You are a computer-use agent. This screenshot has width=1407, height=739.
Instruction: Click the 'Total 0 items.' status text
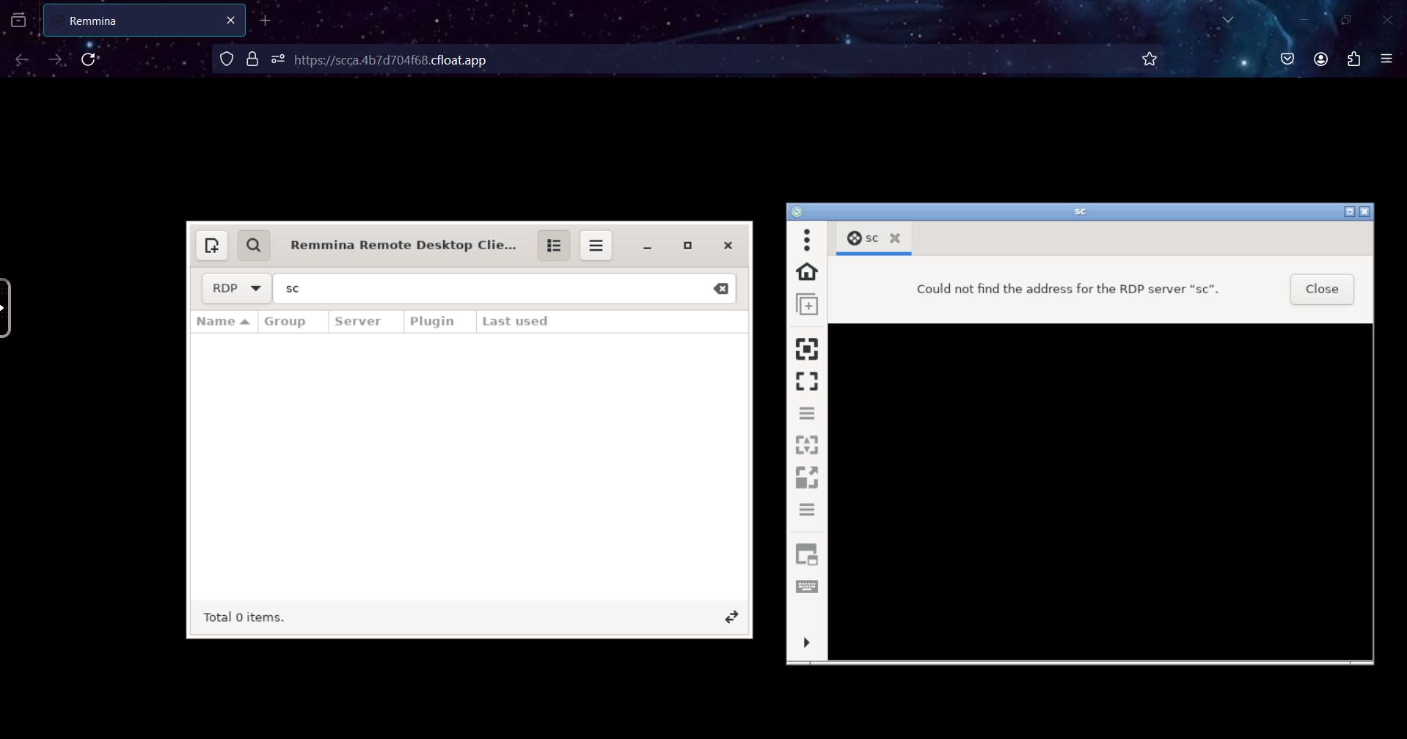[244, 617]
